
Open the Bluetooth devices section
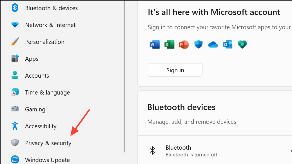[181, 107]
